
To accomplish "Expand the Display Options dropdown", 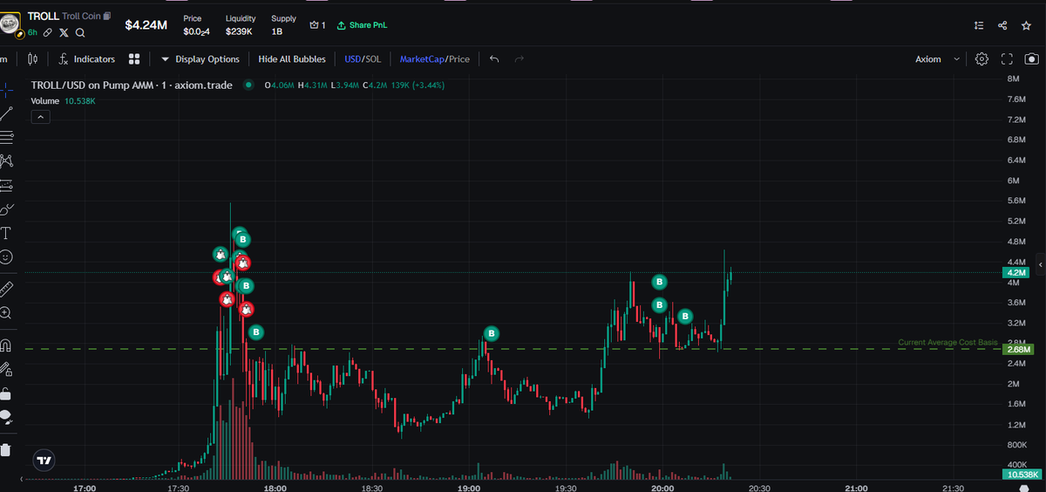I will coord(200,59).
